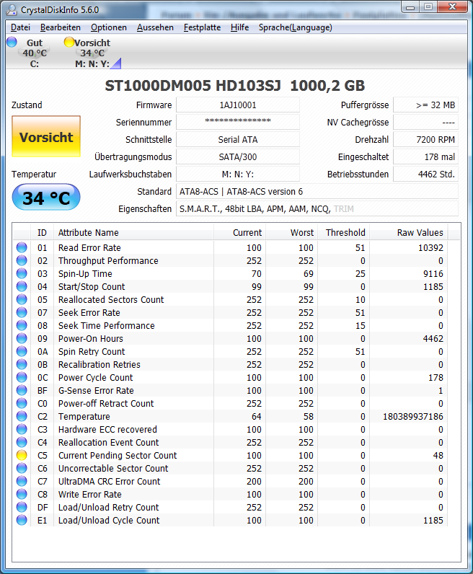Click the status icon of Spin Retry Count
Image resolution: width=473 pixels, height=574 pixels.
coord(22,351)
